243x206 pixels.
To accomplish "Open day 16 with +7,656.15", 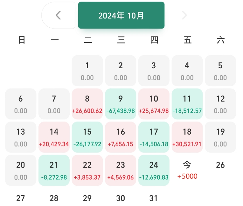I will click(x=121, y=137).
